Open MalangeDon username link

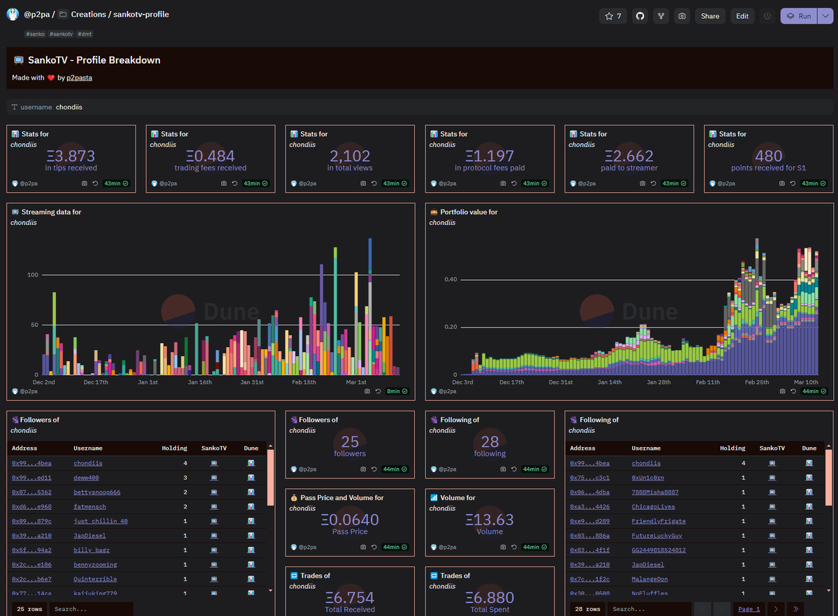650,579
